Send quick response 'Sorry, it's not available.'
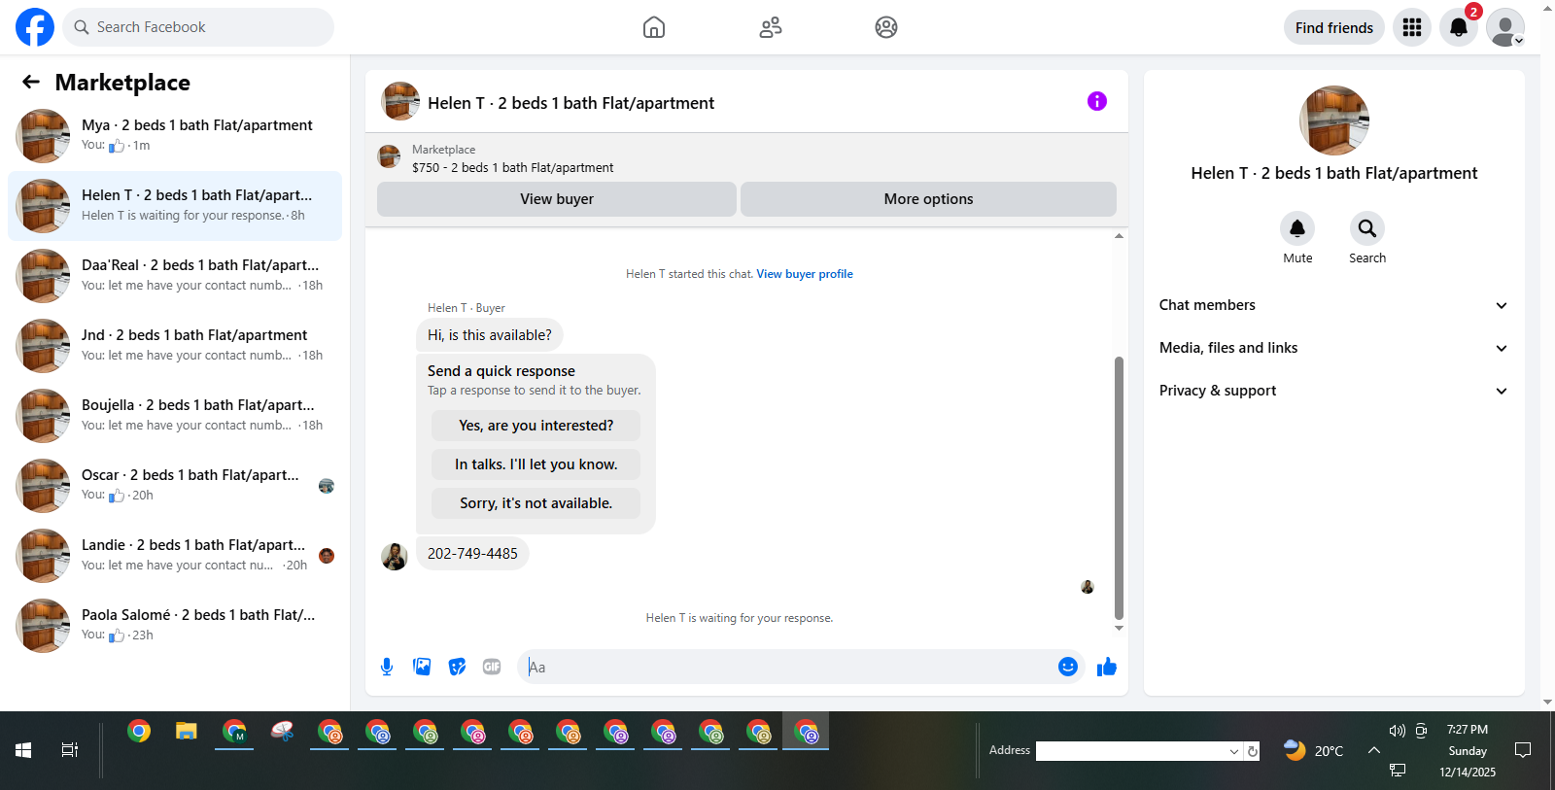The height and width of the screenshot is (790, 1555). coord(536,503)
